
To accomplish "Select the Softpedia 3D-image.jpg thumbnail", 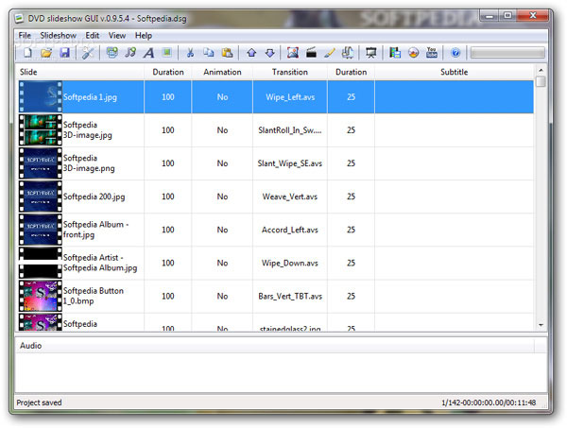I will tap(41, 129).
